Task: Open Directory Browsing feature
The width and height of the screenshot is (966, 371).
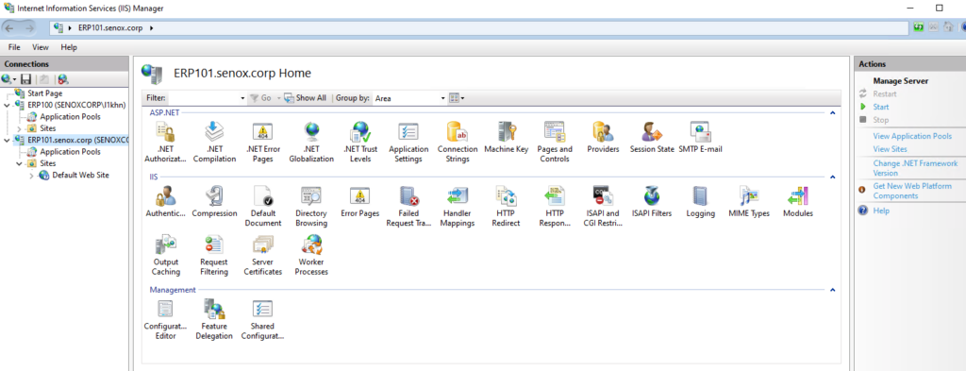Action: [311, 207]
